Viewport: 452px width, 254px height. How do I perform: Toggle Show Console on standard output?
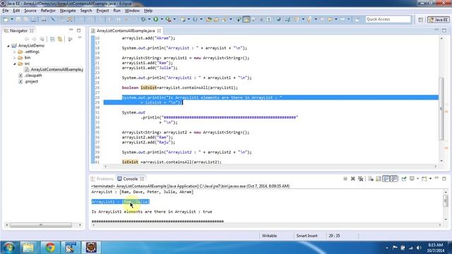pos(386,179)
